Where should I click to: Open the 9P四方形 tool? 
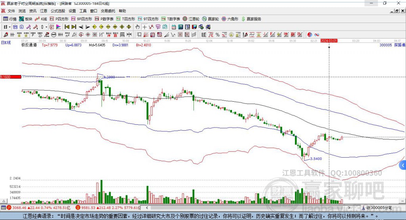[x=82, y=19]
